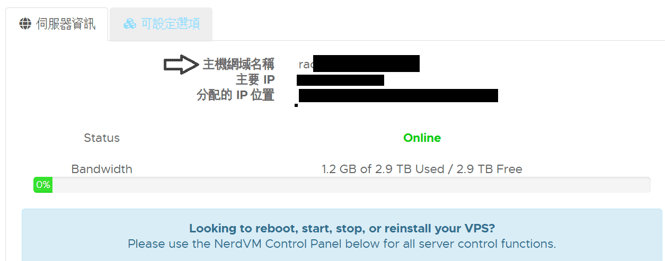Screen dimensions: 665x261
Task: Click the Status label
Action: tap(102, 138)
